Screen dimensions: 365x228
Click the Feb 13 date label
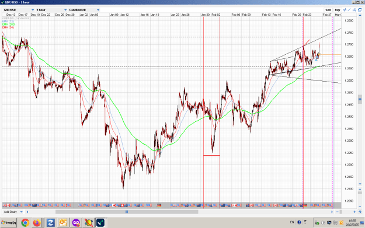pos(266,15)
